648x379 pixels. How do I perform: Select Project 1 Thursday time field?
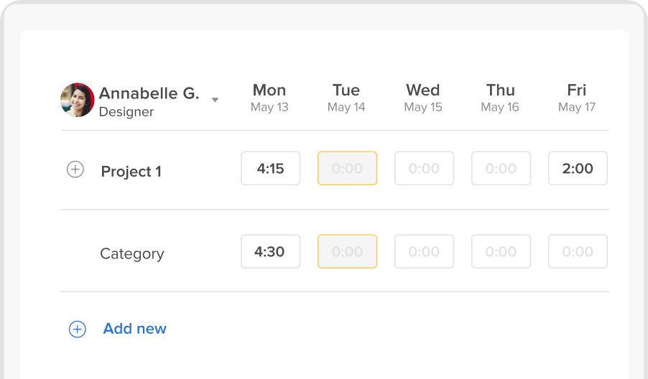501,169
